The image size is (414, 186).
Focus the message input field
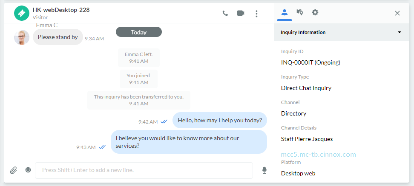[144, 170]
